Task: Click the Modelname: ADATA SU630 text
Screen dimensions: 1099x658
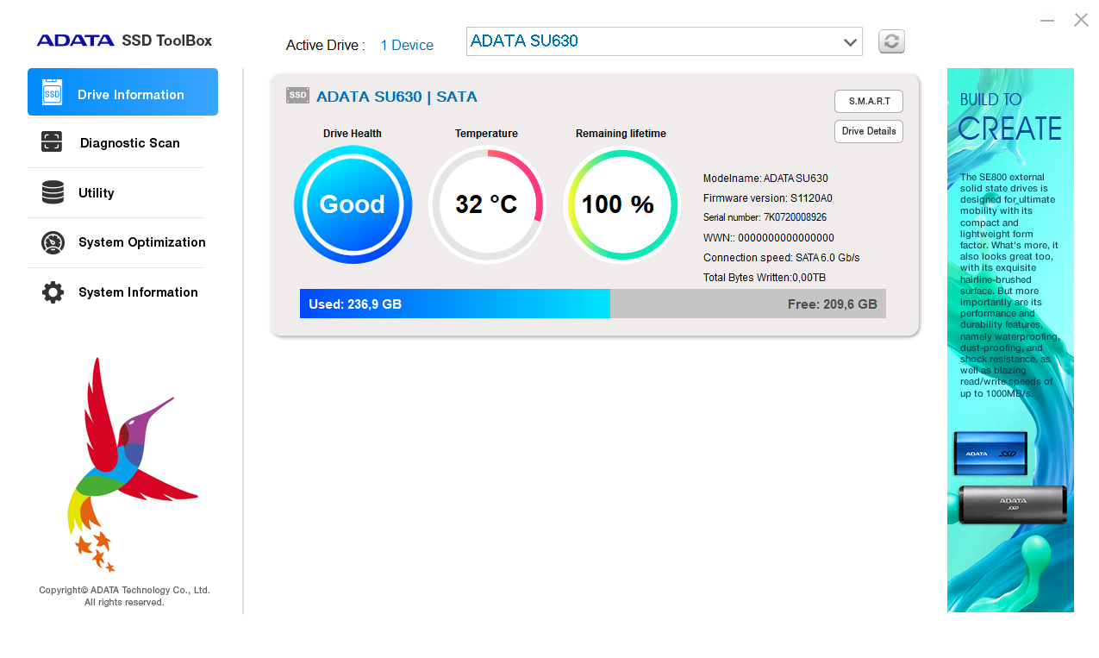Action: [x=765, y=179]
